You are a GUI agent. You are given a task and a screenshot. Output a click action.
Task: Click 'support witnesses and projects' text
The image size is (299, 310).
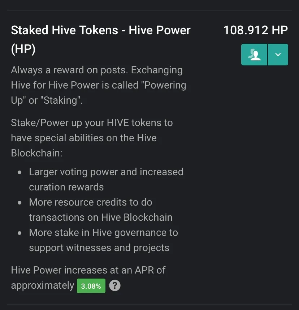[x=99, y=248]
